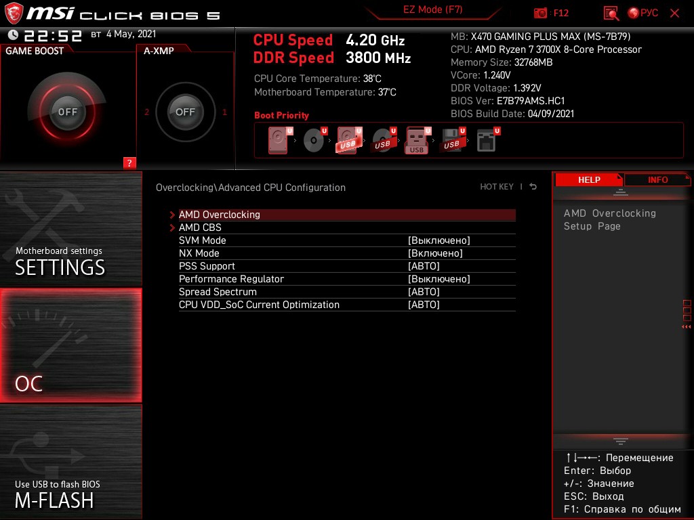This screenshot has height=520, width=694.
Task: Click the 22:52 time display
Action: (53, 35)
